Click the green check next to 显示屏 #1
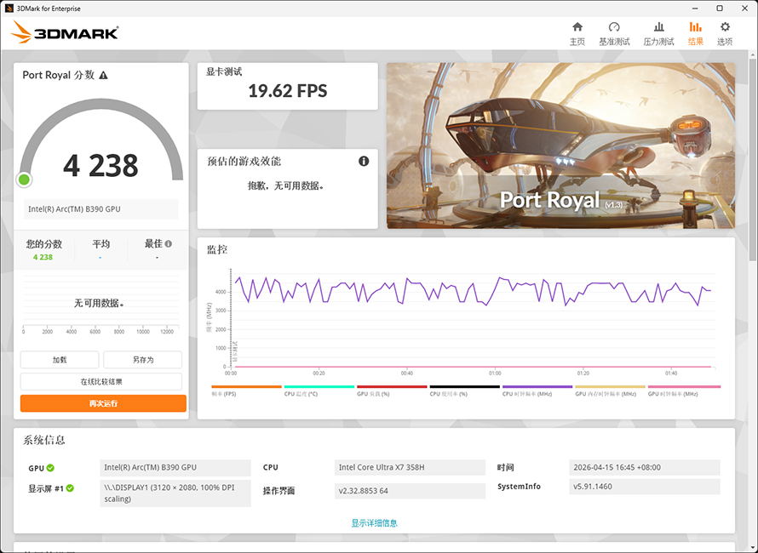758x553 pixels. (70, 488)
